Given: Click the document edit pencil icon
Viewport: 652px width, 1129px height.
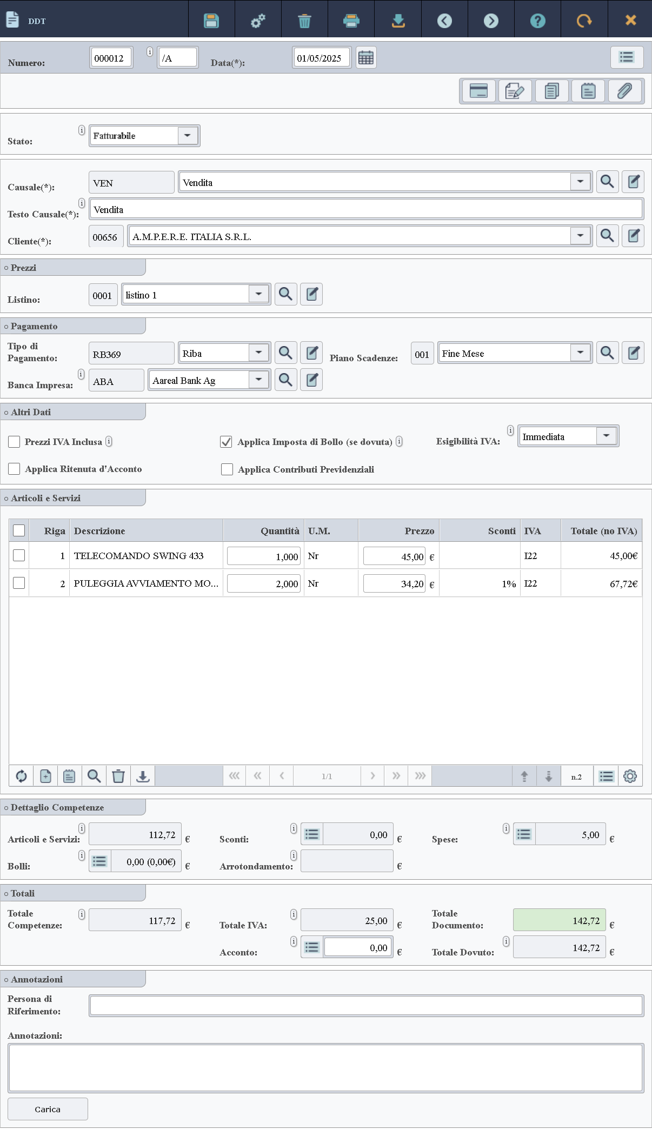Looking at the screenshot, I should [x=515, y=91].
